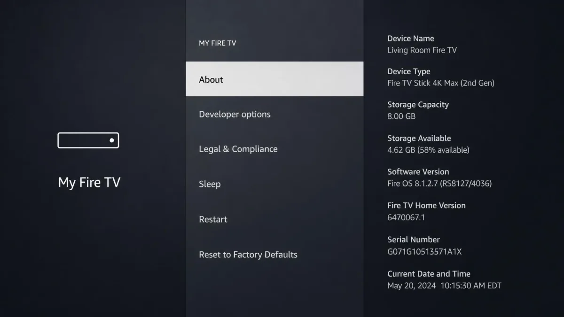Click the Serial Number label
The height and width of the screenshot is (317, 564).
pyautogui.click(x=414, y=240)
